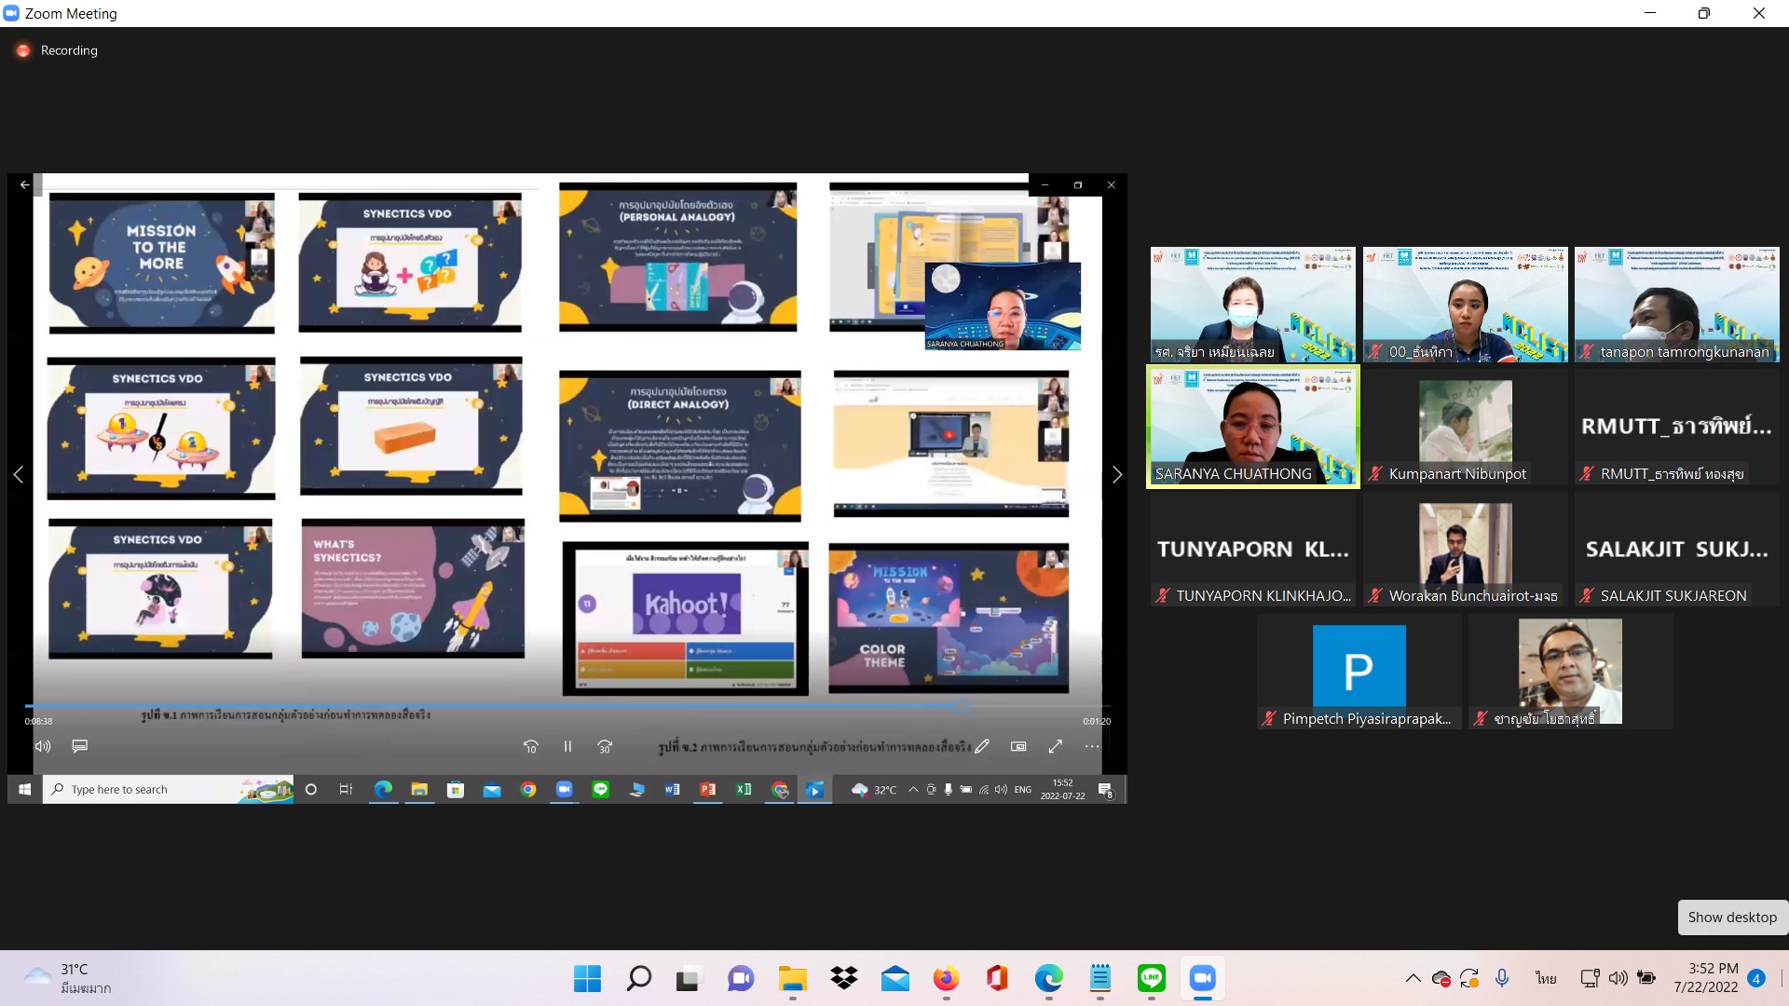Open PowerPoint icon in shared screen taskbar

click(708, 790)
